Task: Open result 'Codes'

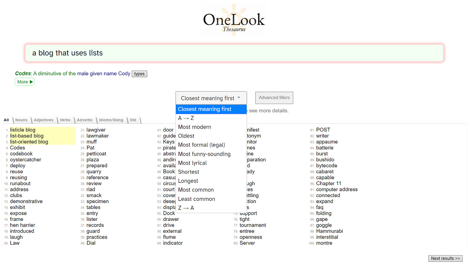Action: (x=17, y=148)
